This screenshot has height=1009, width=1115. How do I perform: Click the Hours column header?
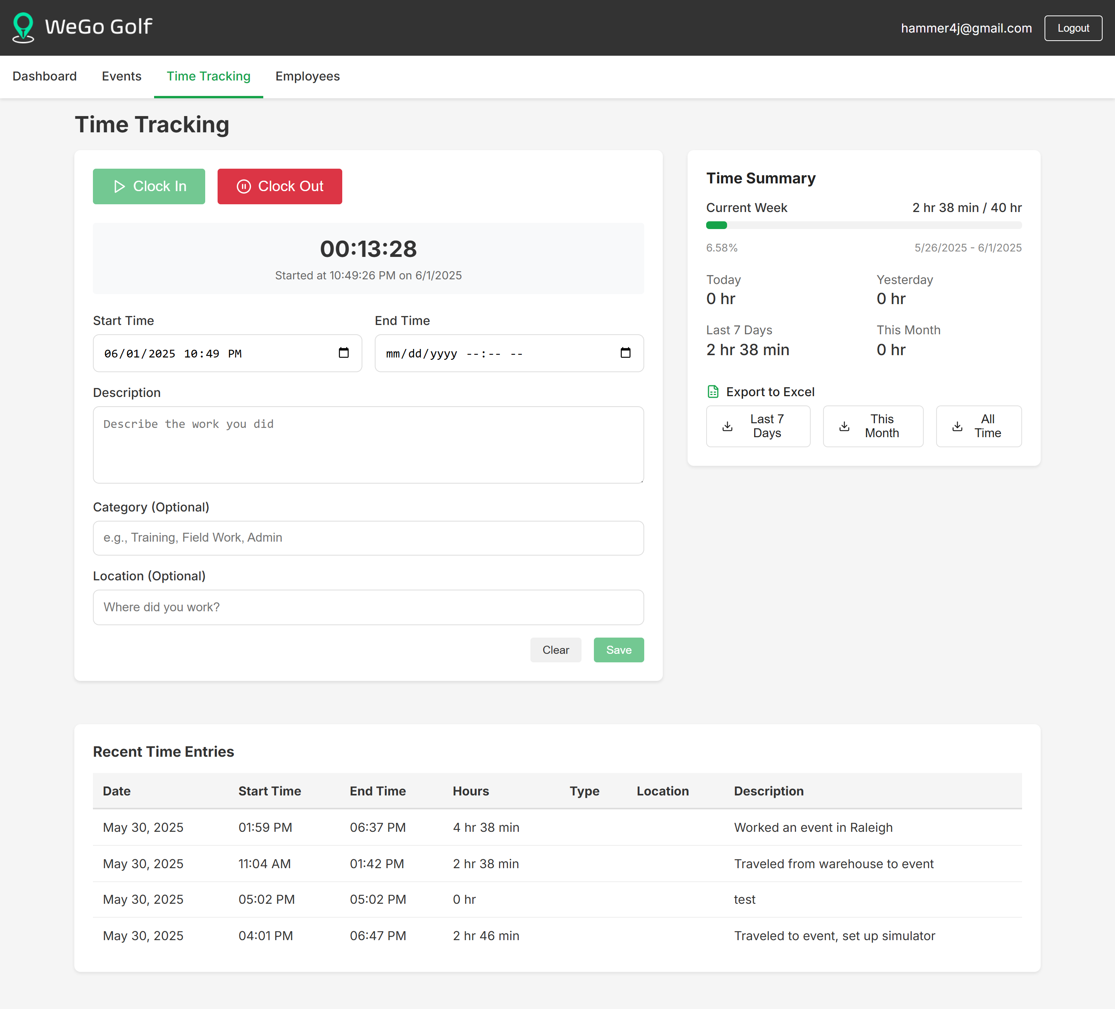coord(471,791)
